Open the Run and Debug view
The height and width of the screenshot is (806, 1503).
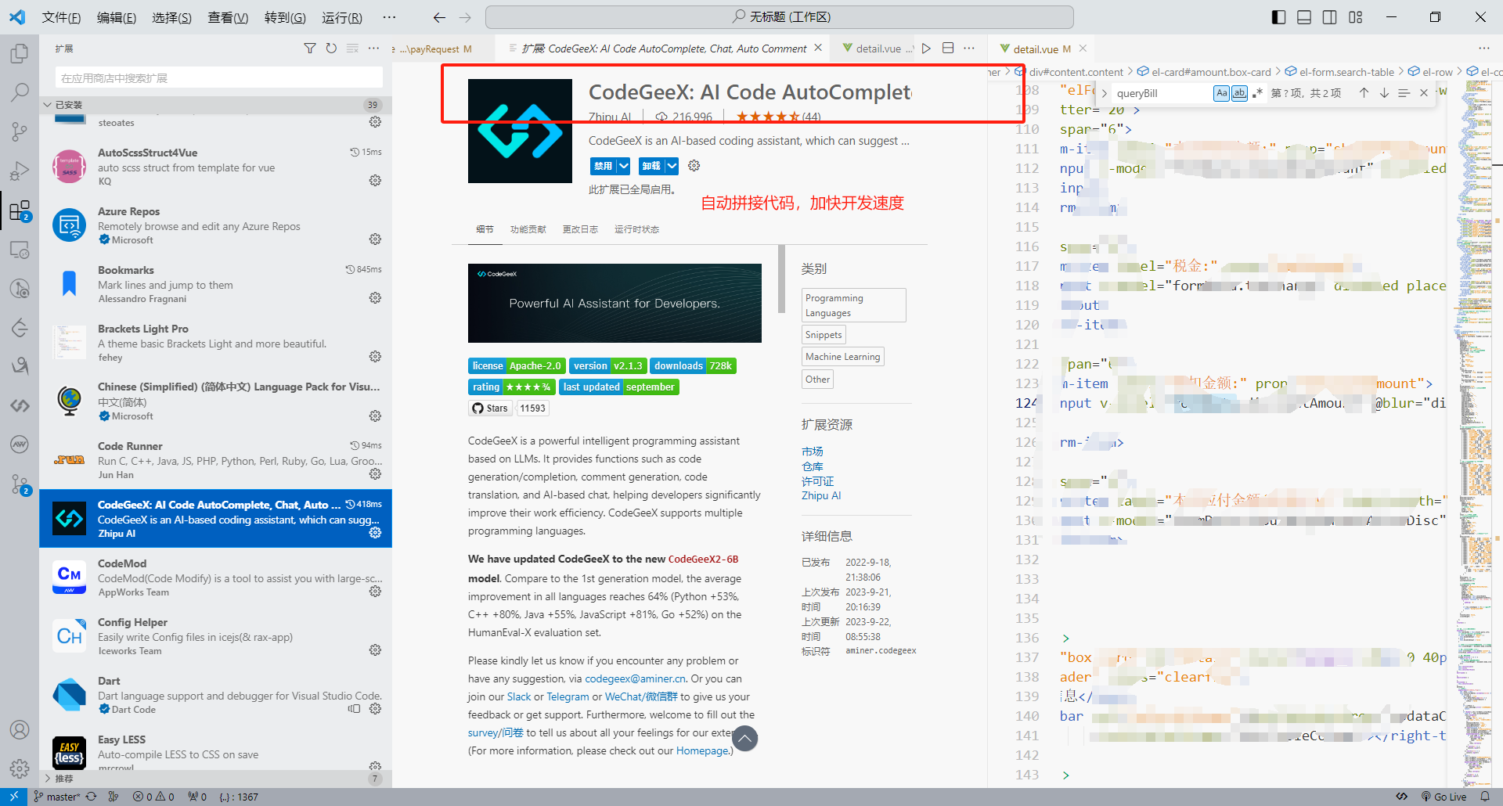pyautogui.click(x=20, y=171)
